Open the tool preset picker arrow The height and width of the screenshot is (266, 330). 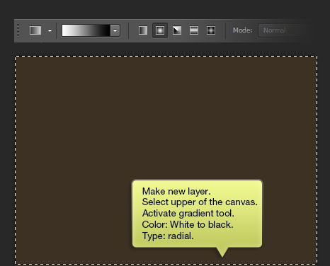50,30
